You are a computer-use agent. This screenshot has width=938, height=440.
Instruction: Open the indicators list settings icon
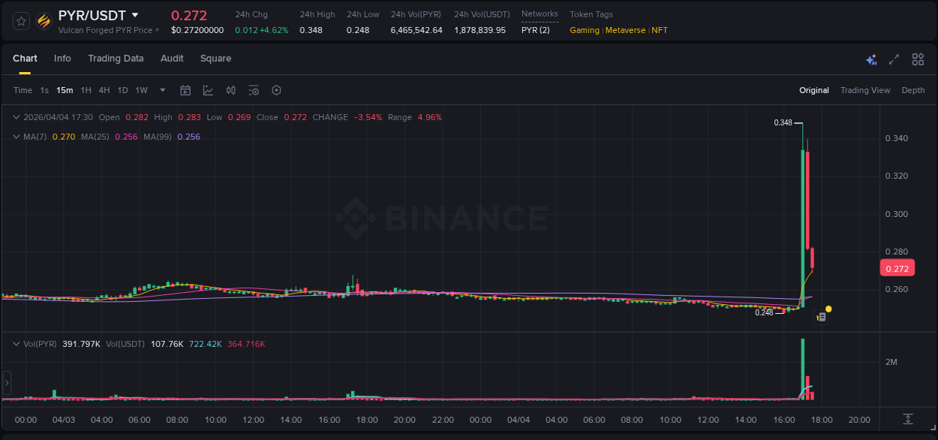pyautogui.click(x=254, y=90)
